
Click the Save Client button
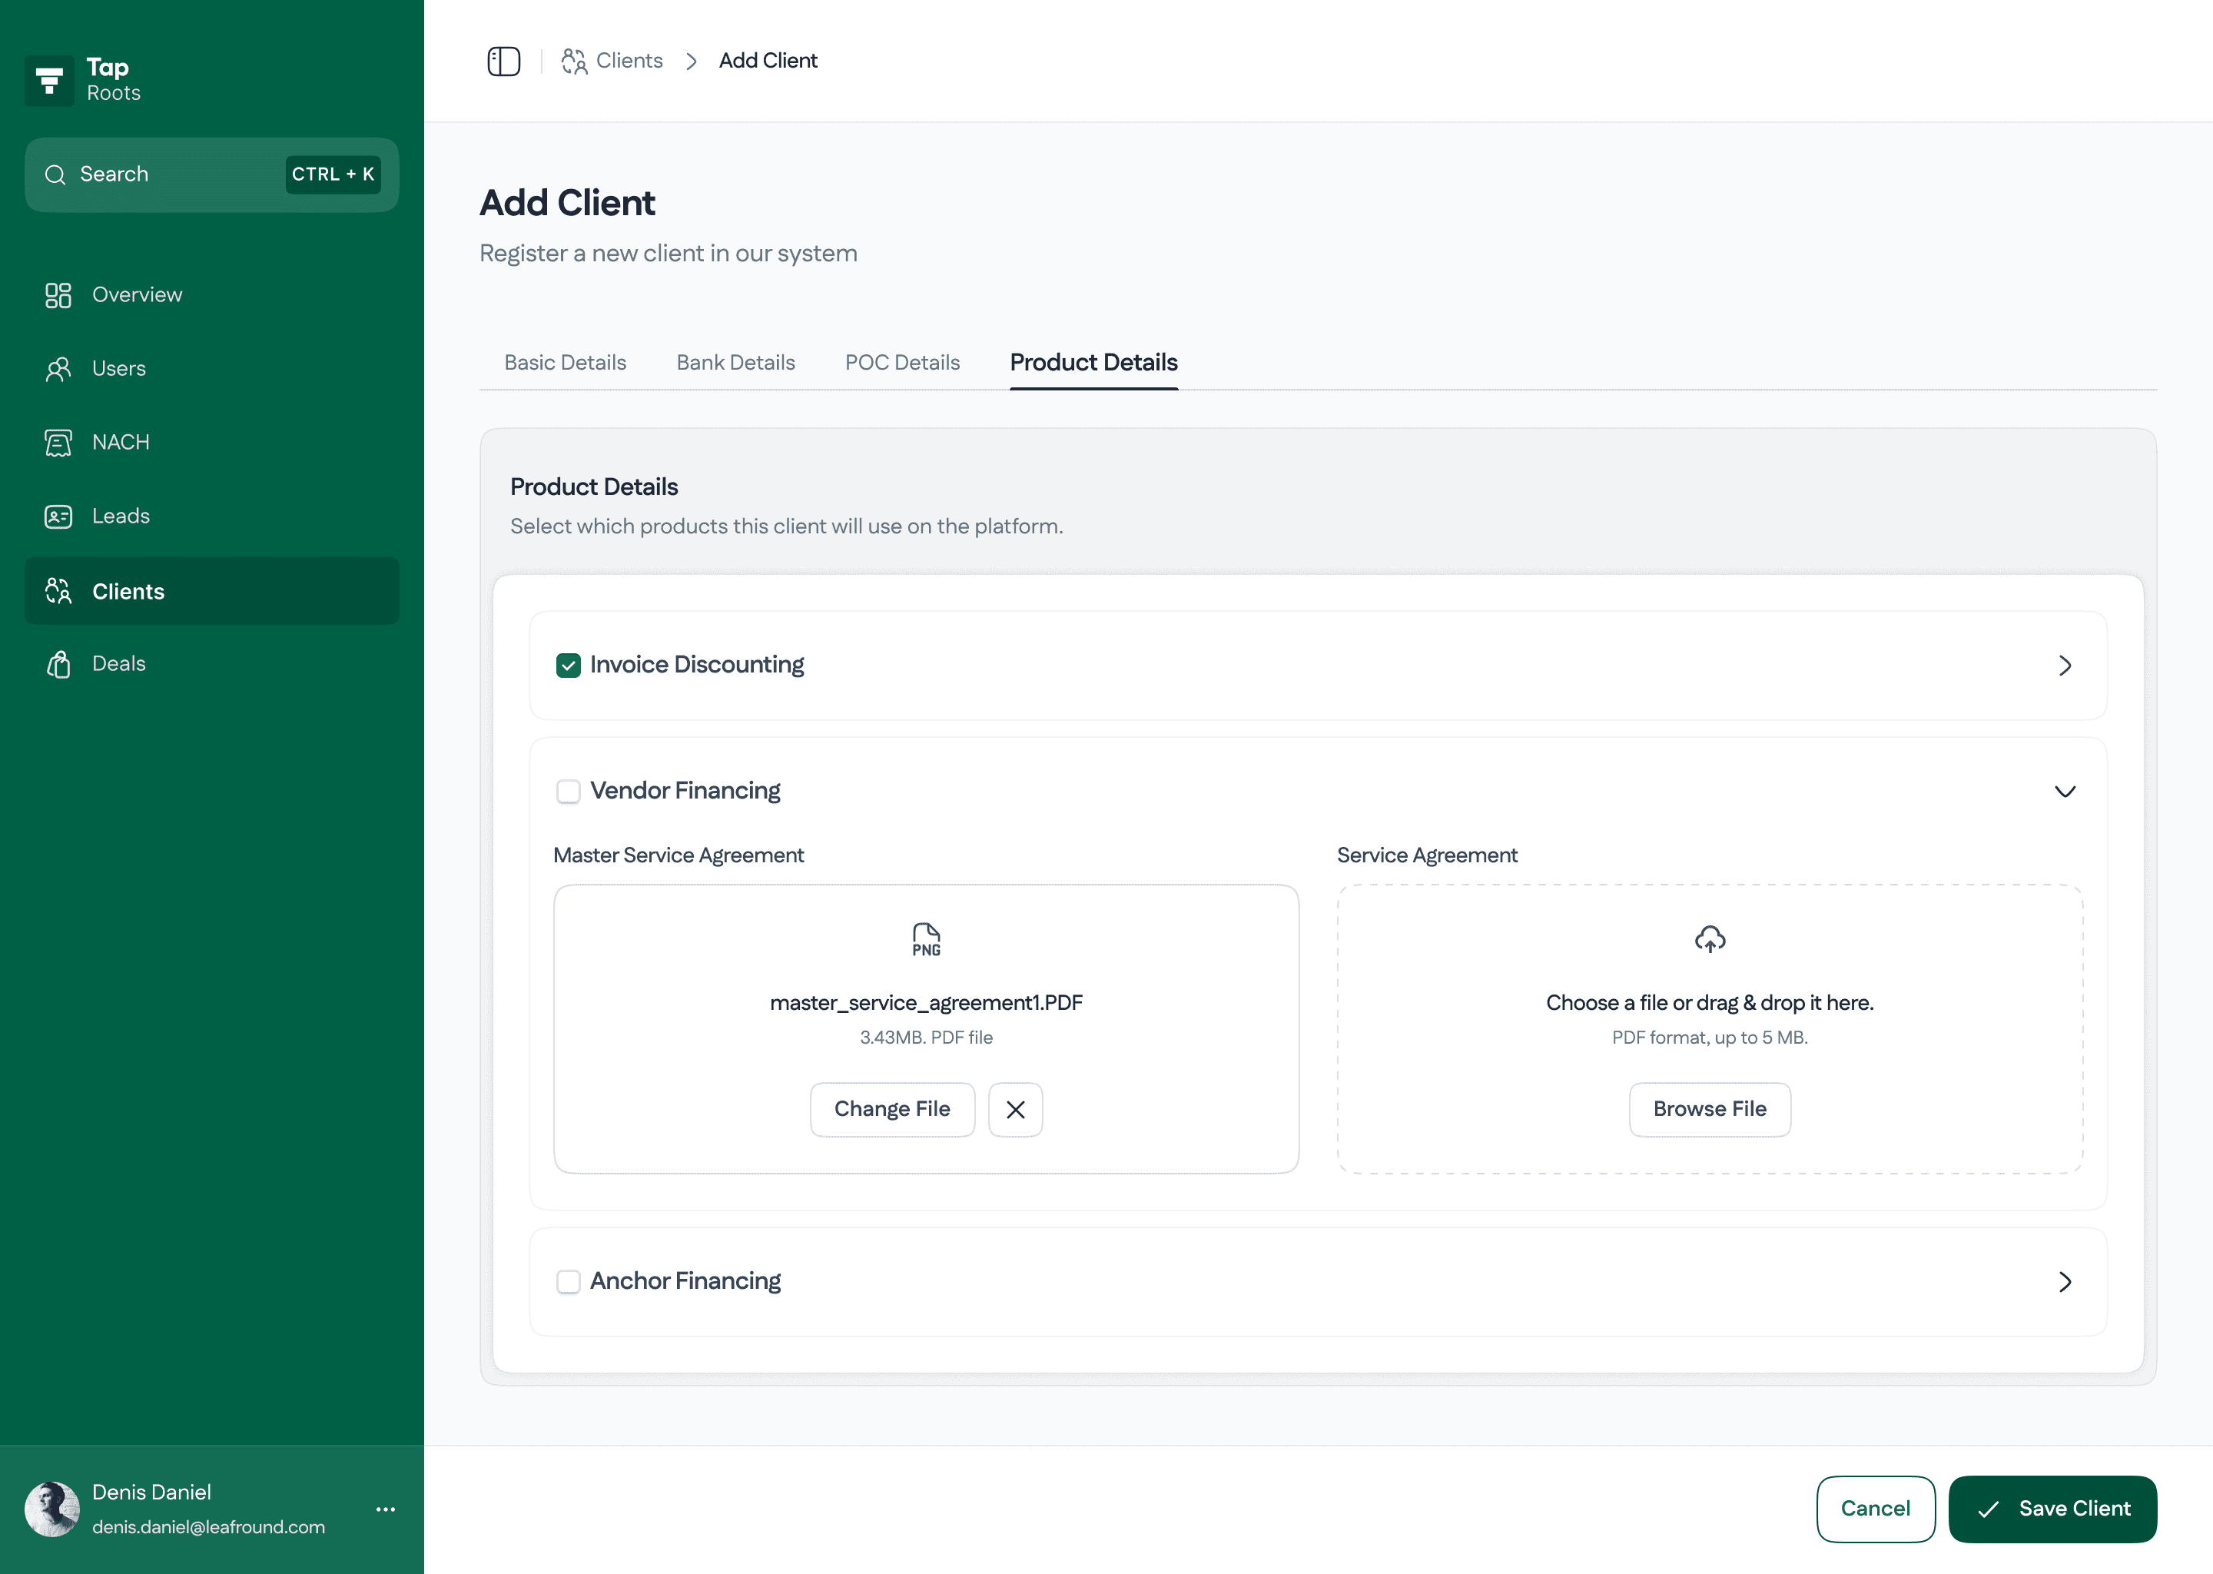point(2052,1509)
